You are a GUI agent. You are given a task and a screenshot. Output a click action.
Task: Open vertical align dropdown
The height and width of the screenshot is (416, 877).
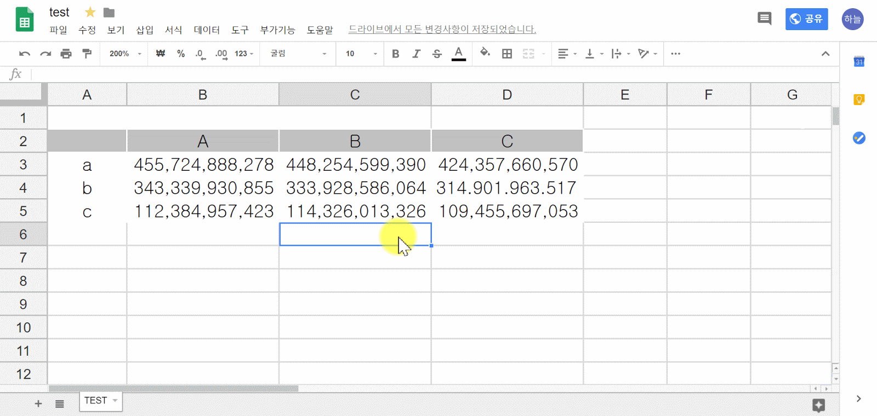[594, 54]
